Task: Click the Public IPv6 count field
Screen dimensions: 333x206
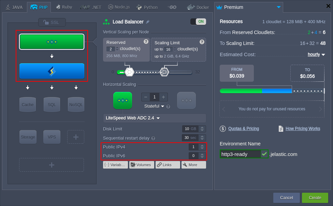Action: [x=193, y=156]
